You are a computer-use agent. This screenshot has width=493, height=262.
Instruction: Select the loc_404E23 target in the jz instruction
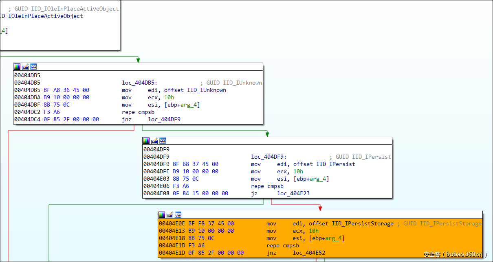pyautogui.click(x=293, y=194)
